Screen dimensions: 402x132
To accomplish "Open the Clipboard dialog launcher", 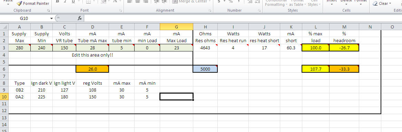I will pos(48,11).
